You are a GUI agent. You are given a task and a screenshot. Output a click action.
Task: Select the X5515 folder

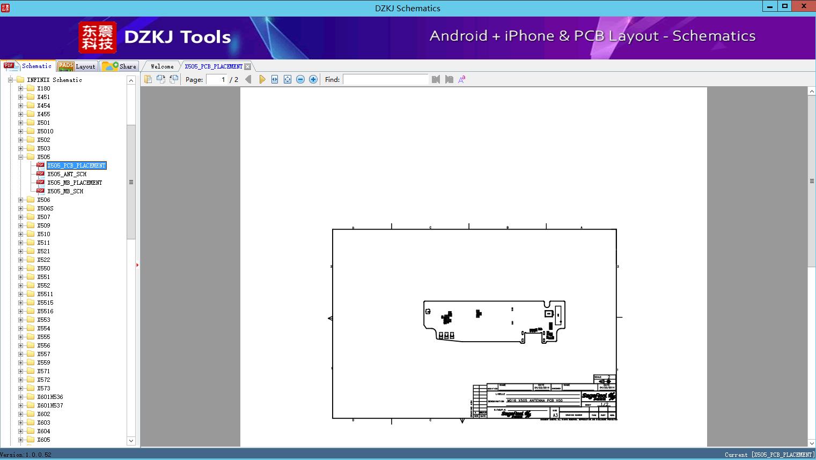45,303
